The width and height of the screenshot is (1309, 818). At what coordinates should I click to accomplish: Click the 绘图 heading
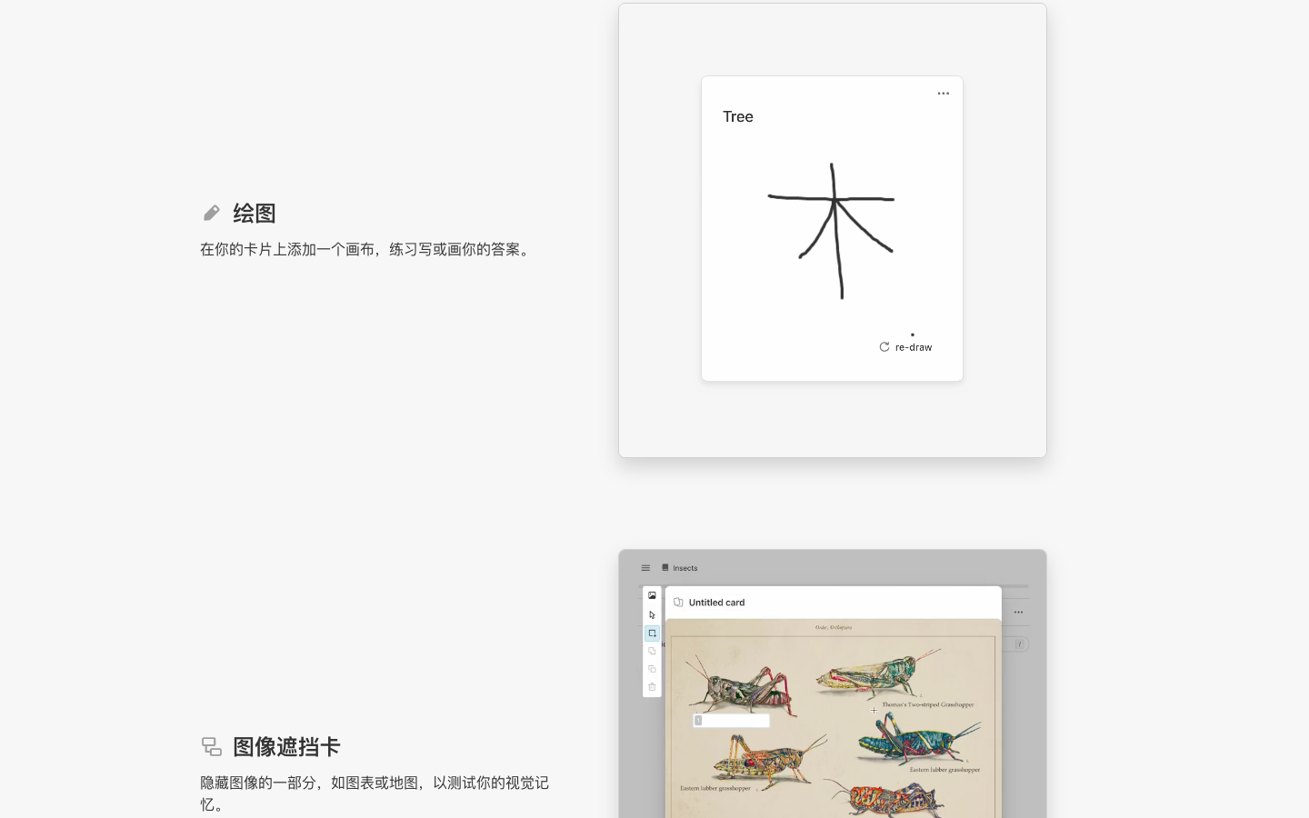coord(254,213)
